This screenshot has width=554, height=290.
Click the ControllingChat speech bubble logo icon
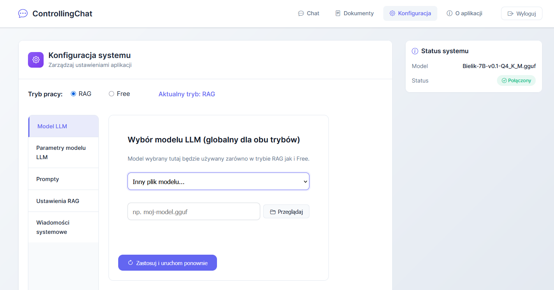23,13
